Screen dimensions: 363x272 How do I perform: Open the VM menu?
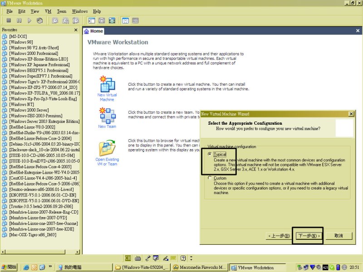click(48, 11)
